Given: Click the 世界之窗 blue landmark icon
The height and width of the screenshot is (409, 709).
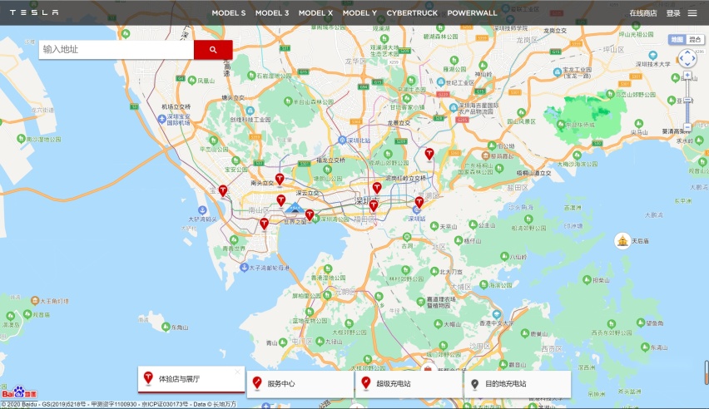Looking at the screenshot, I should coord(295,208).
